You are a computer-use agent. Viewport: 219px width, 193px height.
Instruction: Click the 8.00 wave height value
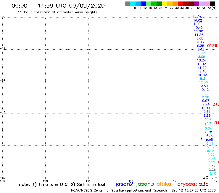[x=205, y=93]
